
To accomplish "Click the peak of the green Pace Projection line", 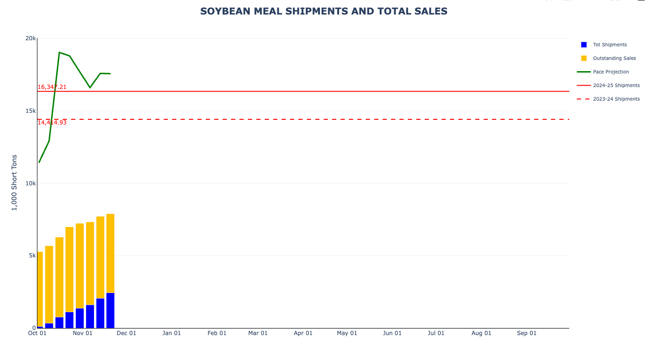I will (59, 52).
